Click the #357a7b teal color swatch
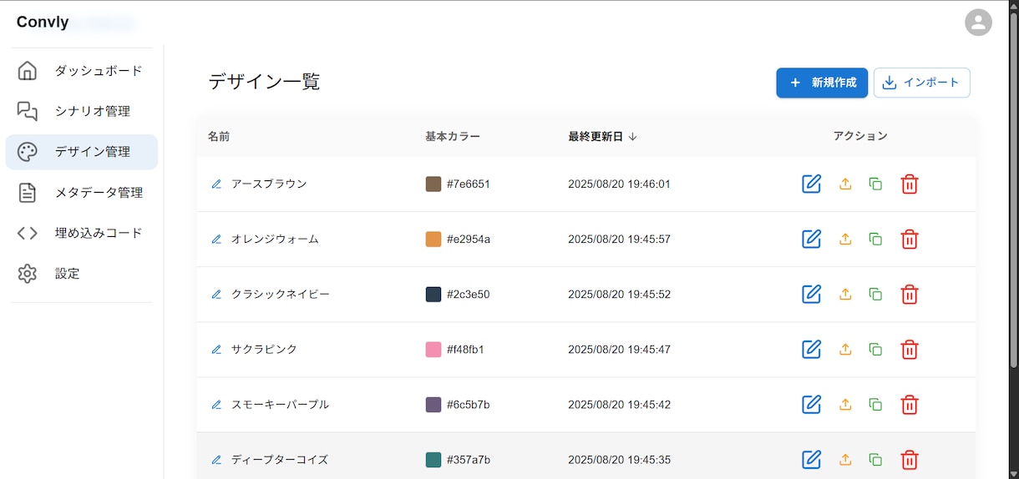 tap(433, 459)
